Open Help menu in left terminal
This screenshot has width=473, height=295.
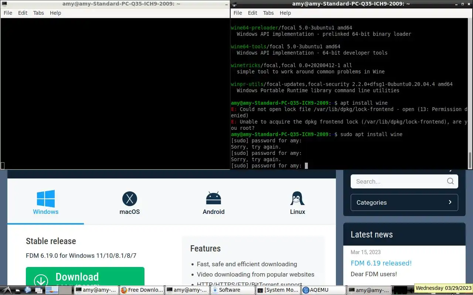pyautogui.click(x=55, y=13)
